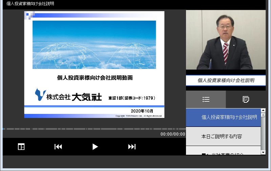The width and height of the screenshot is (271, 171).
Task: Jump to chapter 本日ご説明する内容
Action: click(x=223, y=137)
